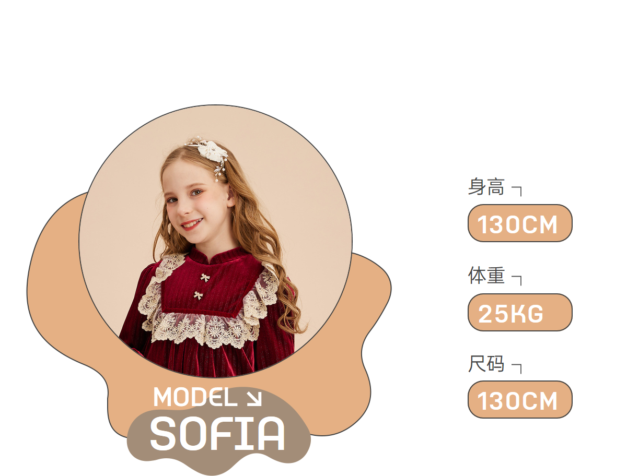627x476 pixels.
Task: Click the diagonal arrow beside MODEL
Action: tap(253, 398)
